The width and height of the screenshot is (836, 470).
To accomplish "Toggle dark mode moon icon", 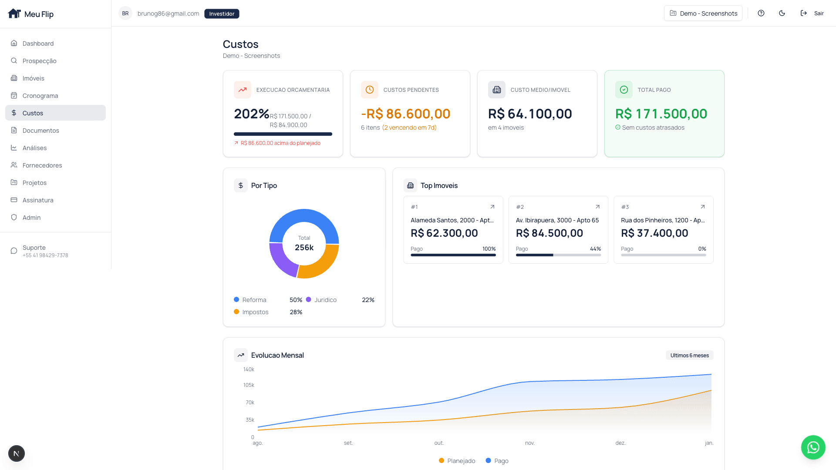I will point(782,13).
